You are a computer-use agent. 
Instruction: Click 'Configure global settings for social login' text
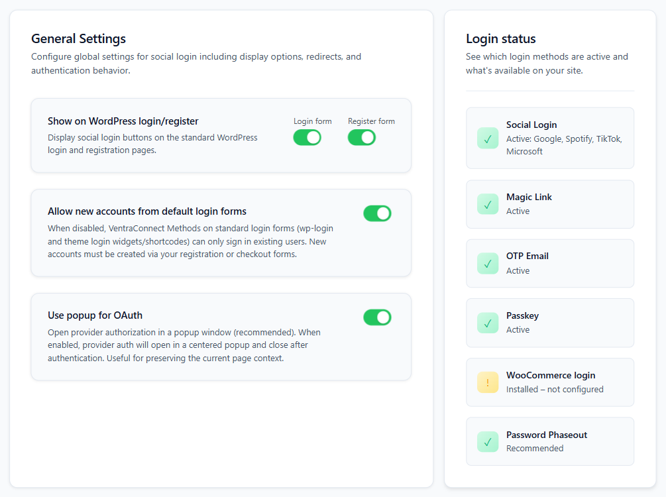click(196, 64)
